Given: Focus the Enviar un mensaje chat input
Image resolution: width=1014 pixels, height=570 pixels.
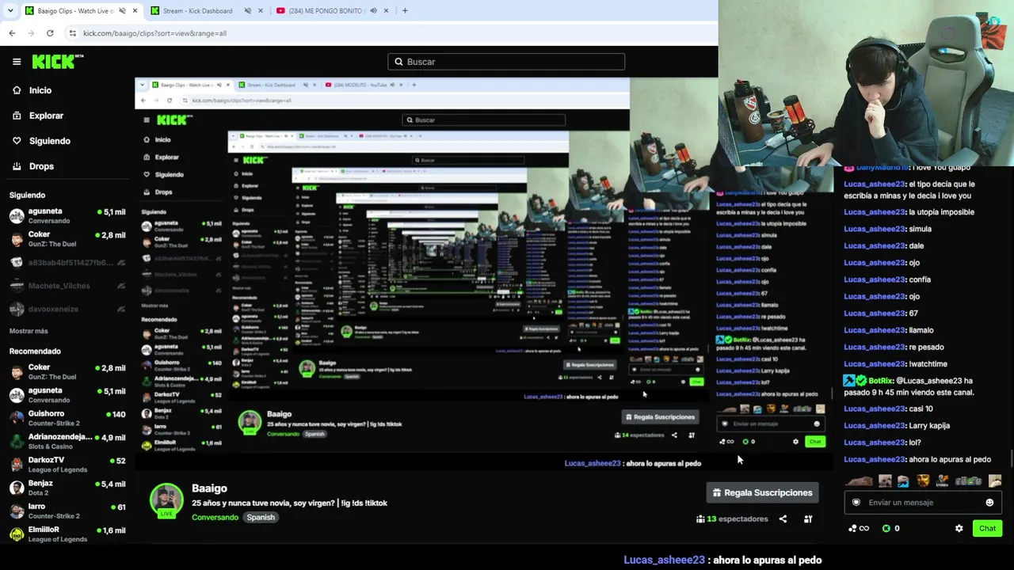Looking at the screenshot, I should coord(922,503).
